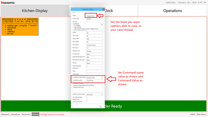The width and height of the screenshot is (208, 117).
Task: Click the Max width field showing 300
Action: point(94,39)
